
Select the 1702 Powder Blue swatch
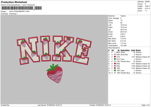point(115,61)
